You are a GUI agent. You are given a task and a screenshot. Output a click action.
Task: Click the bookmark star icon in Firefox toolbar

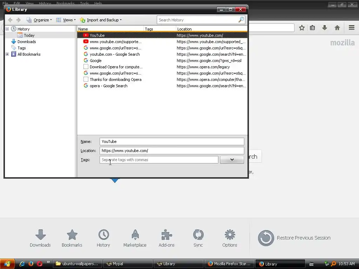click(302, 28)
